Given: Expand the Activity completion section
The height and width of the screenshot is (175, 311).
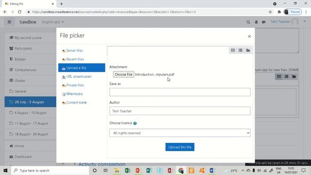Looking at the screenshot, I should tap(102, 164).
